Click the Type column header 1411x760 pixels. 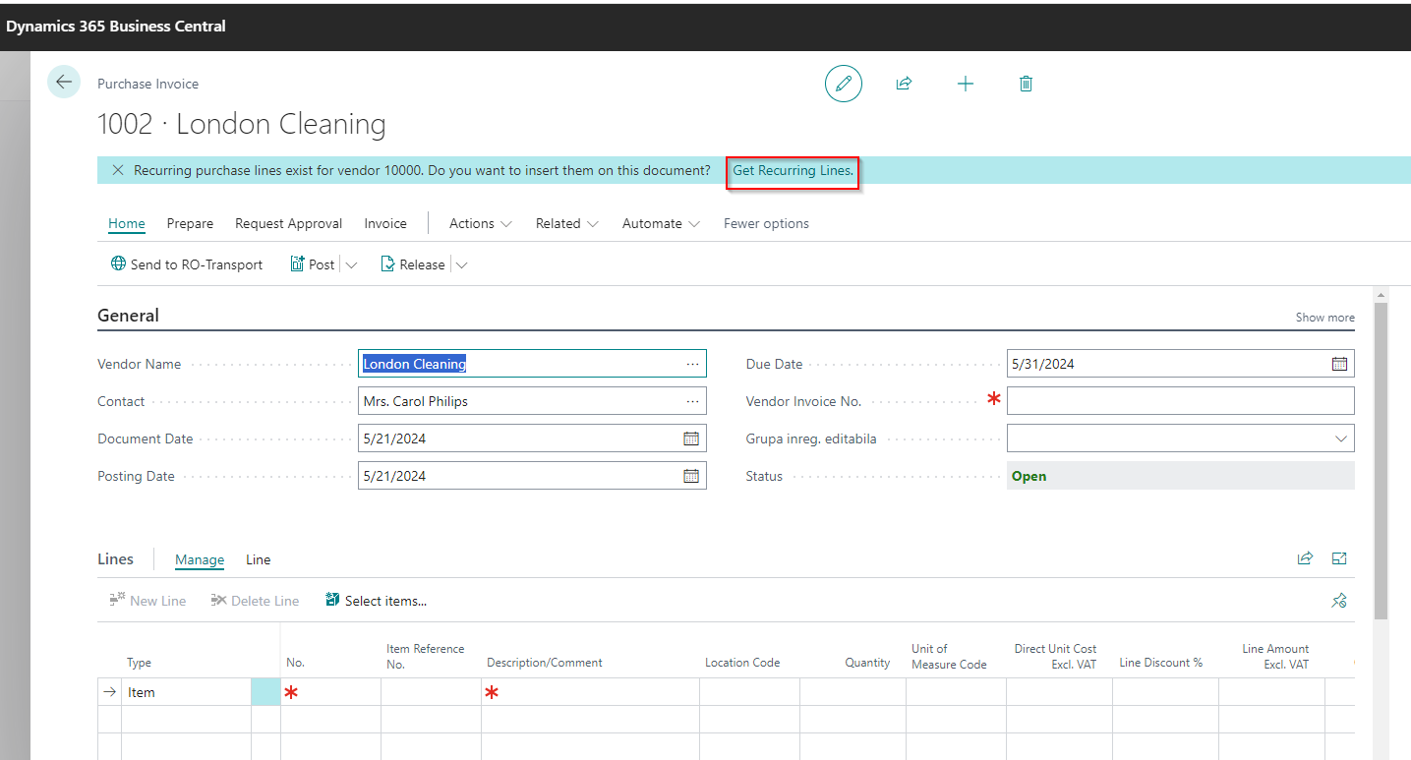pos(139,663)
